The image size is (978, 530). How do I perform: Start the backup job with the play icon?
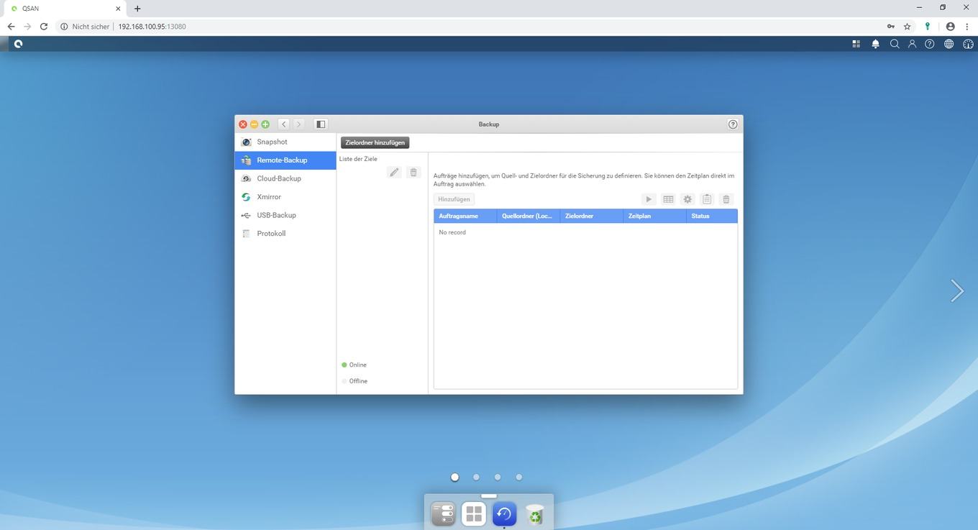tap(649, 199)
